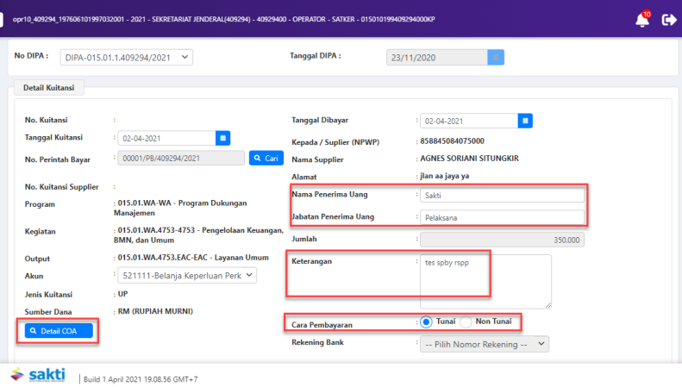Click into Jabatan Penerima Uang field
682x387 pixels.
click(x=500, y=217)
